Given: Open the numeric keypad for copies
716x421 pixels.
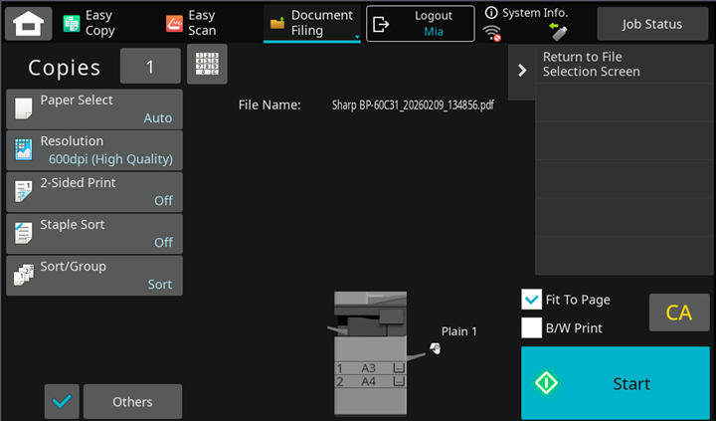Looking at the screenshot, I should 207,65.
